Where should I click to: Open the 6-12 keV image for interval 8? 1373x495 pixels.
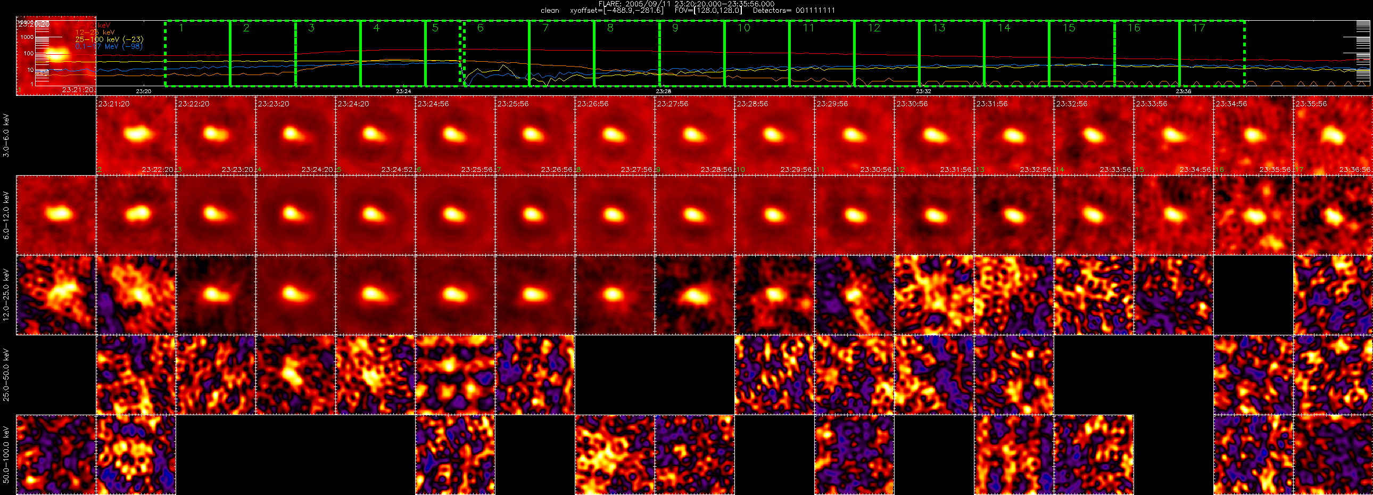615,215
